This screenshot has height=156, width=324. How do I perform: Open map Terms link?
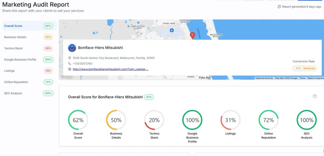302,78
